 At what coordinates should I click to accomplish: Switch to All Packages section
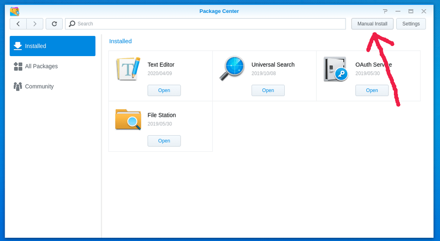tap(53, 66)
